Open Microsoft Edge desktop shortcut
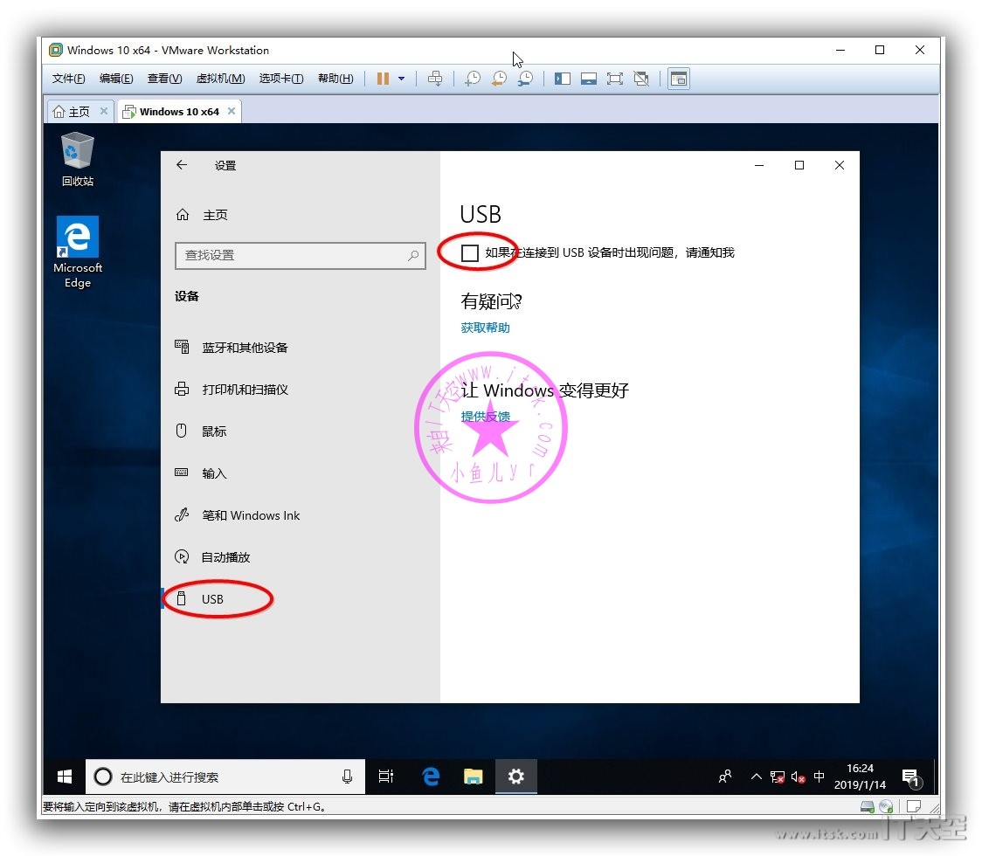982x856 pixels. coord(78,252)
